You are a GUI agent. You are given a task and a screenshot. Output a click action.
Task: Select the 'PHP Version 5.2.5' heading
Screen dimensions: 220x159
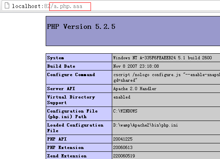[x=81, y=27]
